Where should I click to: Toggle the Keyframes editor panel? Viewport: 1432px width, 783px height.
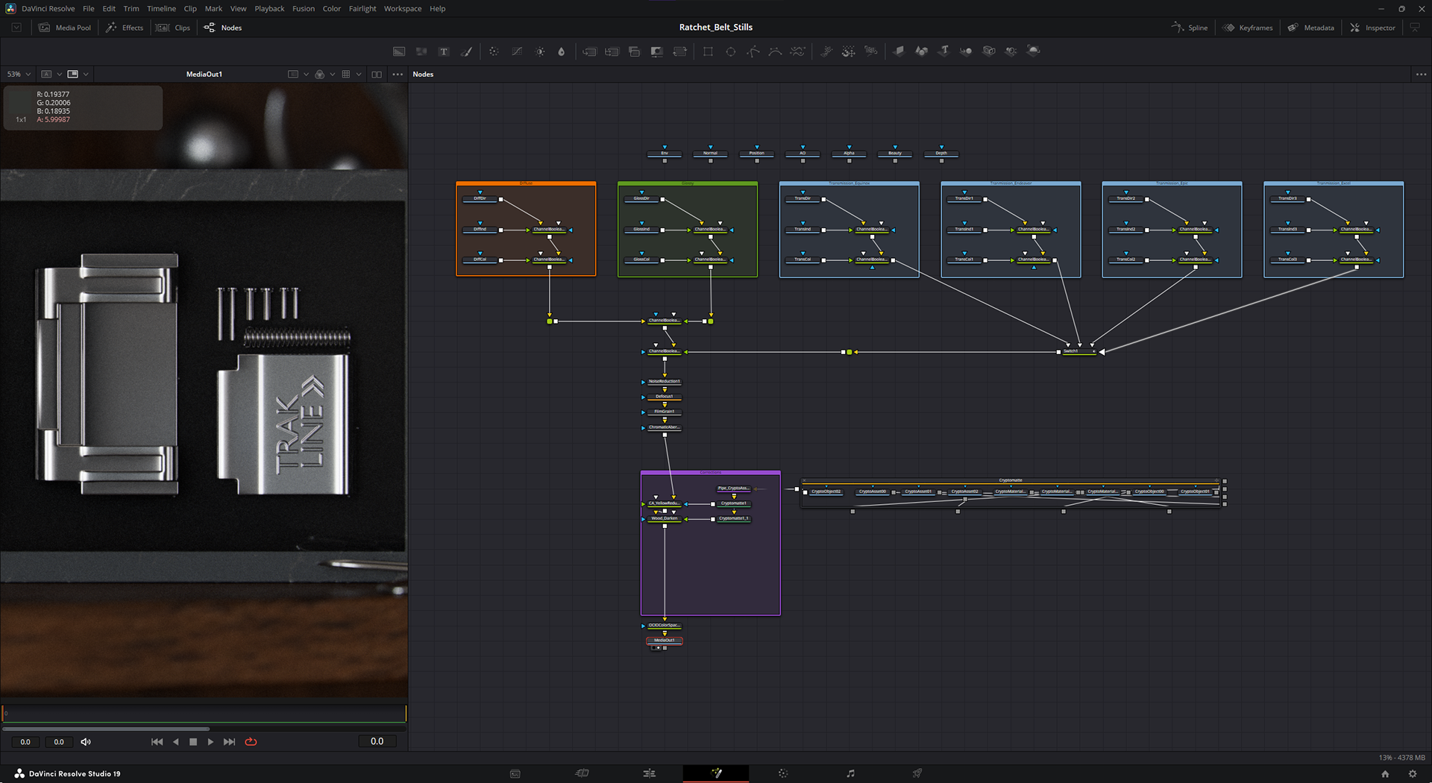coord(1248,28)
